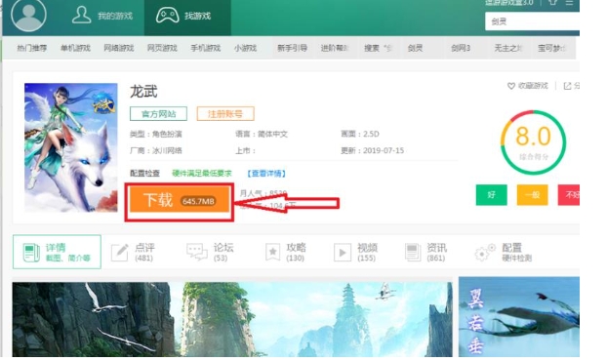
Task: Open 查看详情 hardware check link
Action: [x=266, y=174]
